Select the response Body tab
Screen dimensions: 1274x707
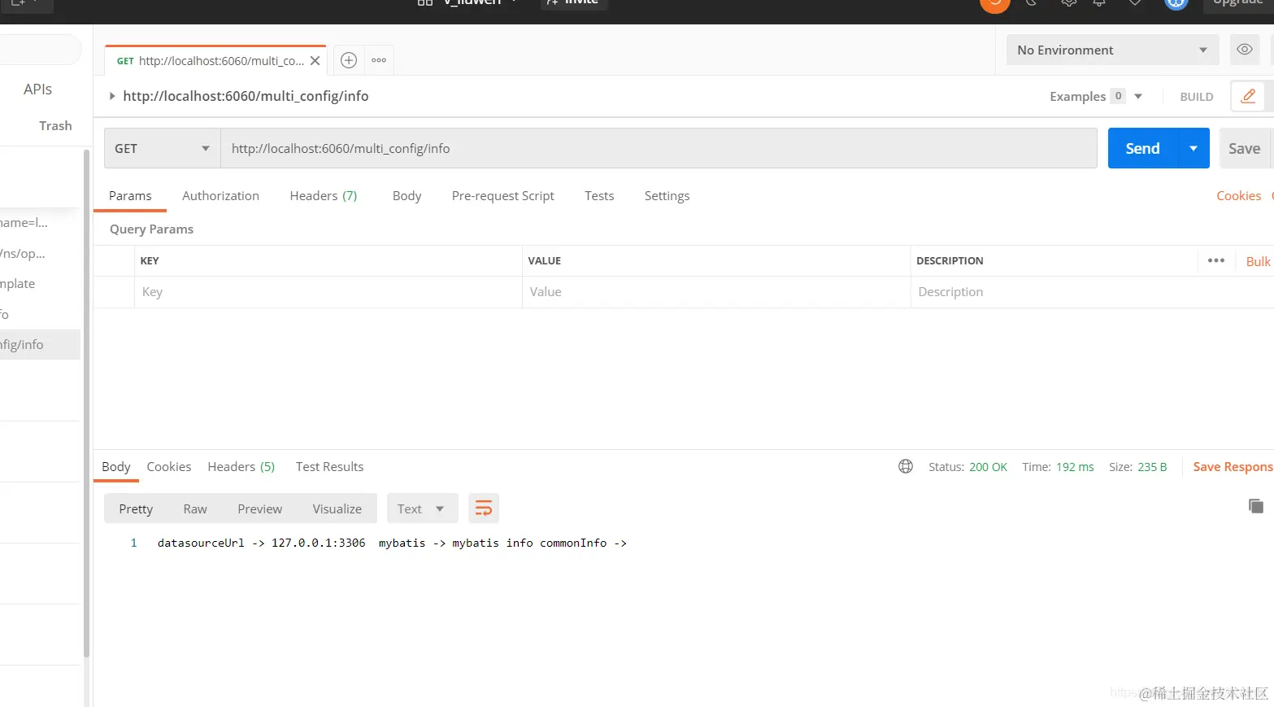coord(115,467)
